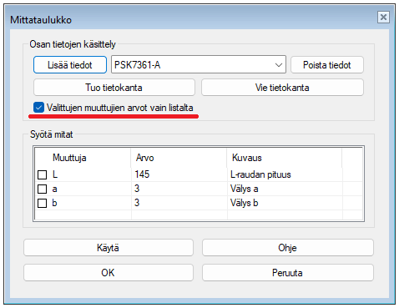Select the Välys a description cell

coord(285,189)
